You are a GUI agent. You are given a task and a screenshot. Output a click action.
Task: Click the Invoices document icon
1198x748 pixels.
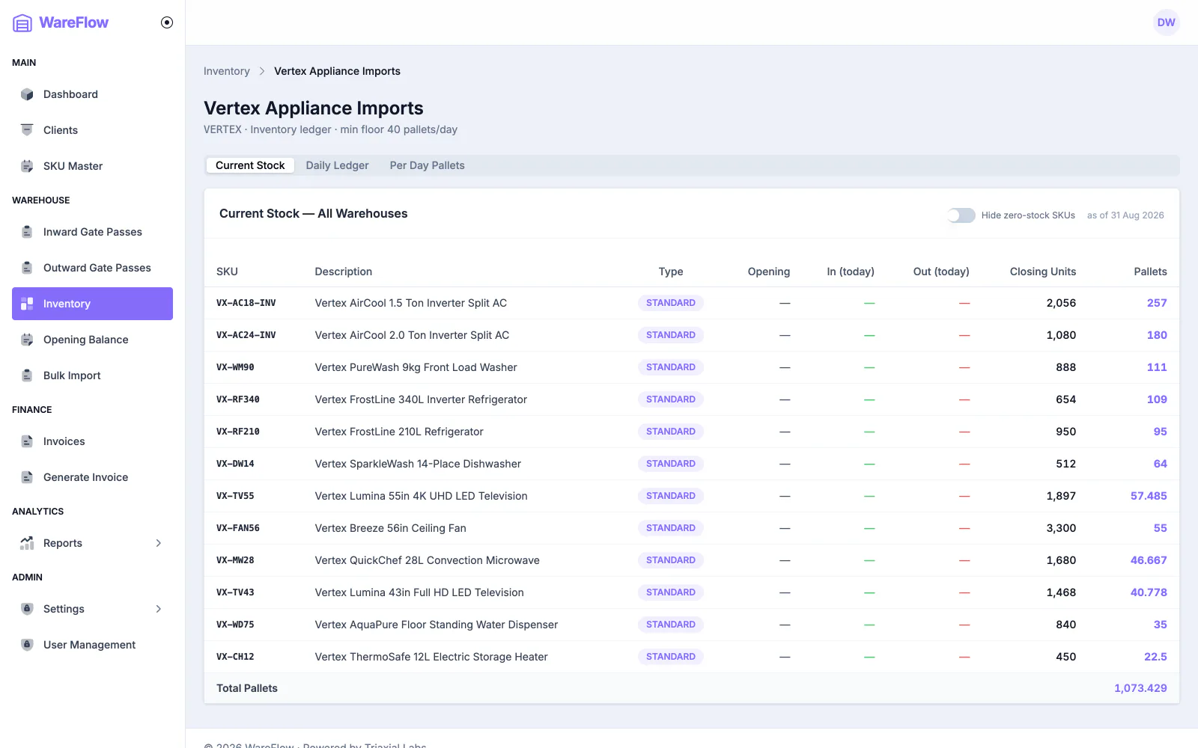click(x=27, y=441)
